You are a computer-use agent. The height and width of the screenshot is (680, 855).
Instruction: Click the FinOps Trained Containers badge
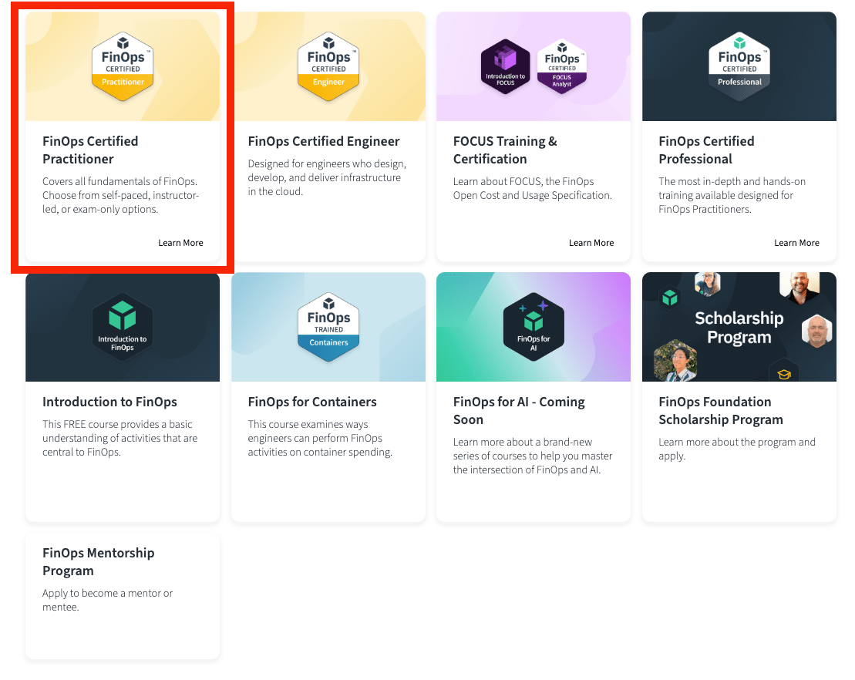pyautogui.click(x=328, y=327)
